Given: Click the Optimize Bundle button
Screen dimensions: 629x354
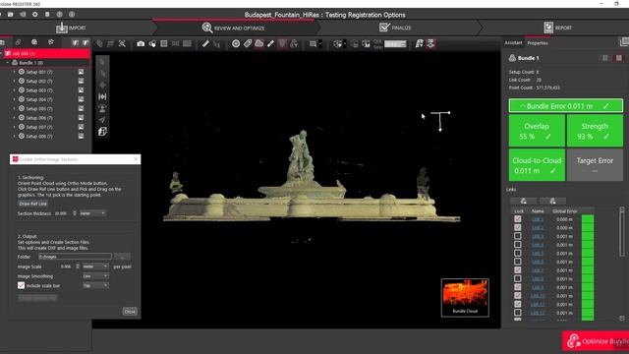Looking at the screenshot, I should 596,341.
